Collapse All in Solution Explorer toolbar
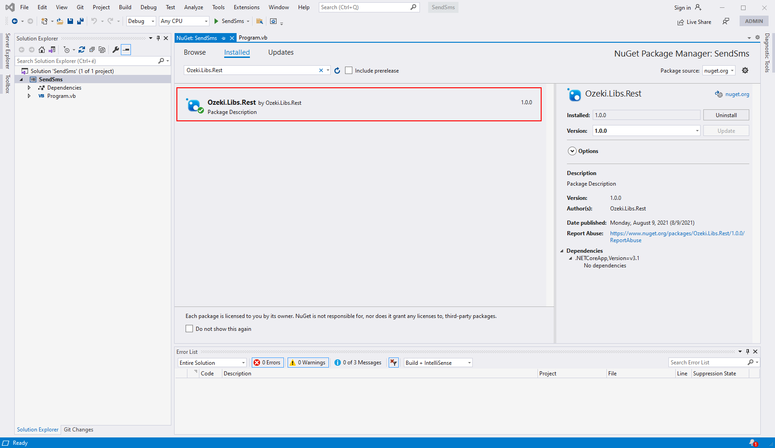 point(92,50)
